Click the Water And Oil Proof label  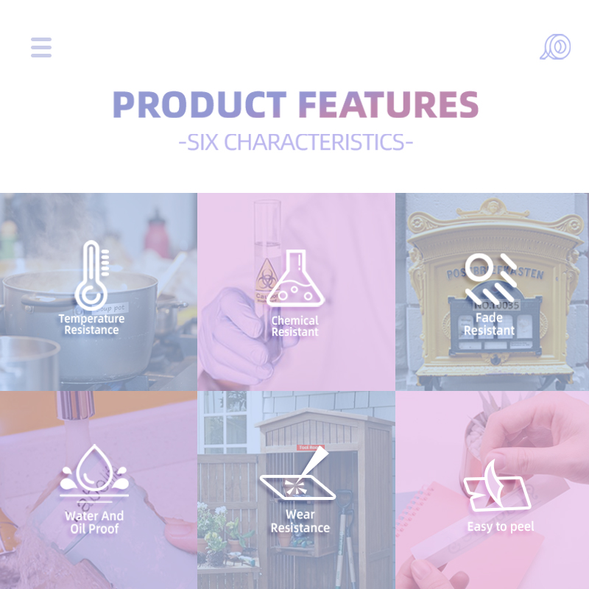(94, 522)
